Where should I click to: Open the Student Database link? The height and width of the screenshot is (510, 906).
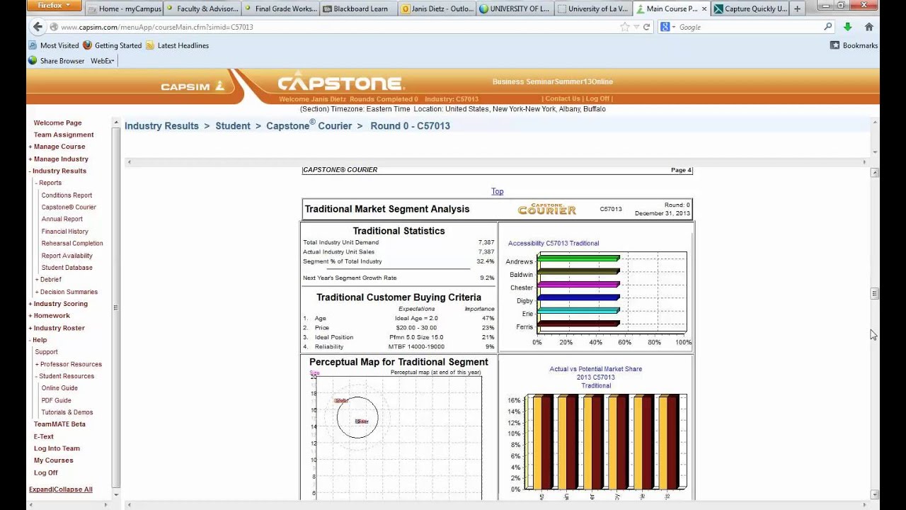(67, 268)
